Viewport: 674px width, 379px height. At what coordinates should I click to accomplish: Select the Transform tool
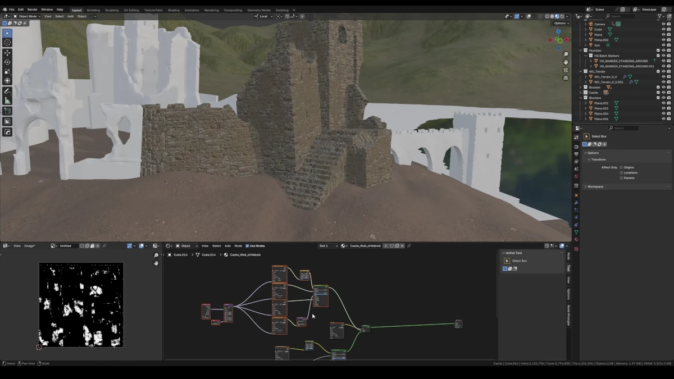click(x=7, y=81)
